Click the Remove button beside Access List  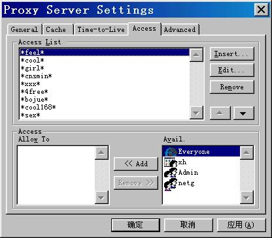232,87
